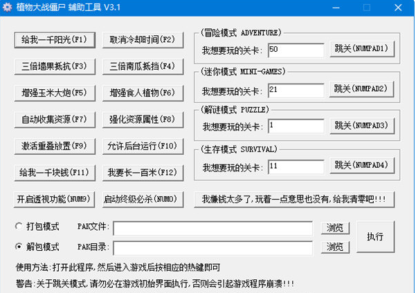Close the 辅助工具 V3.1 window
This screenshot has width=416, height=293.
tap(398, 8)
